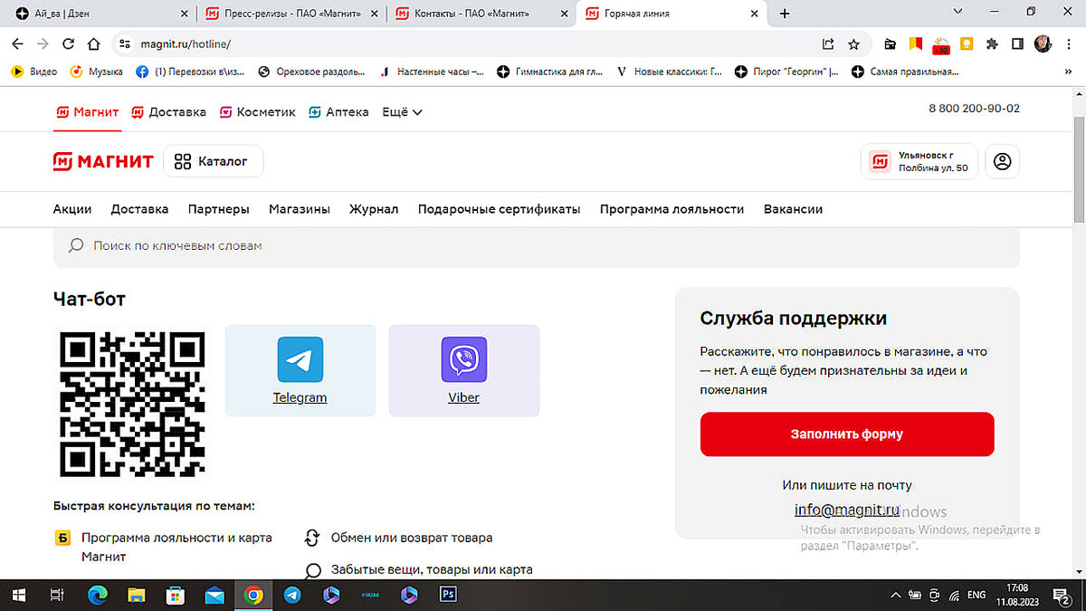Open the Chrome profile avatar
Image resolution: width=1086 pixels, height=611 pixels.
tap(1043, 43)
